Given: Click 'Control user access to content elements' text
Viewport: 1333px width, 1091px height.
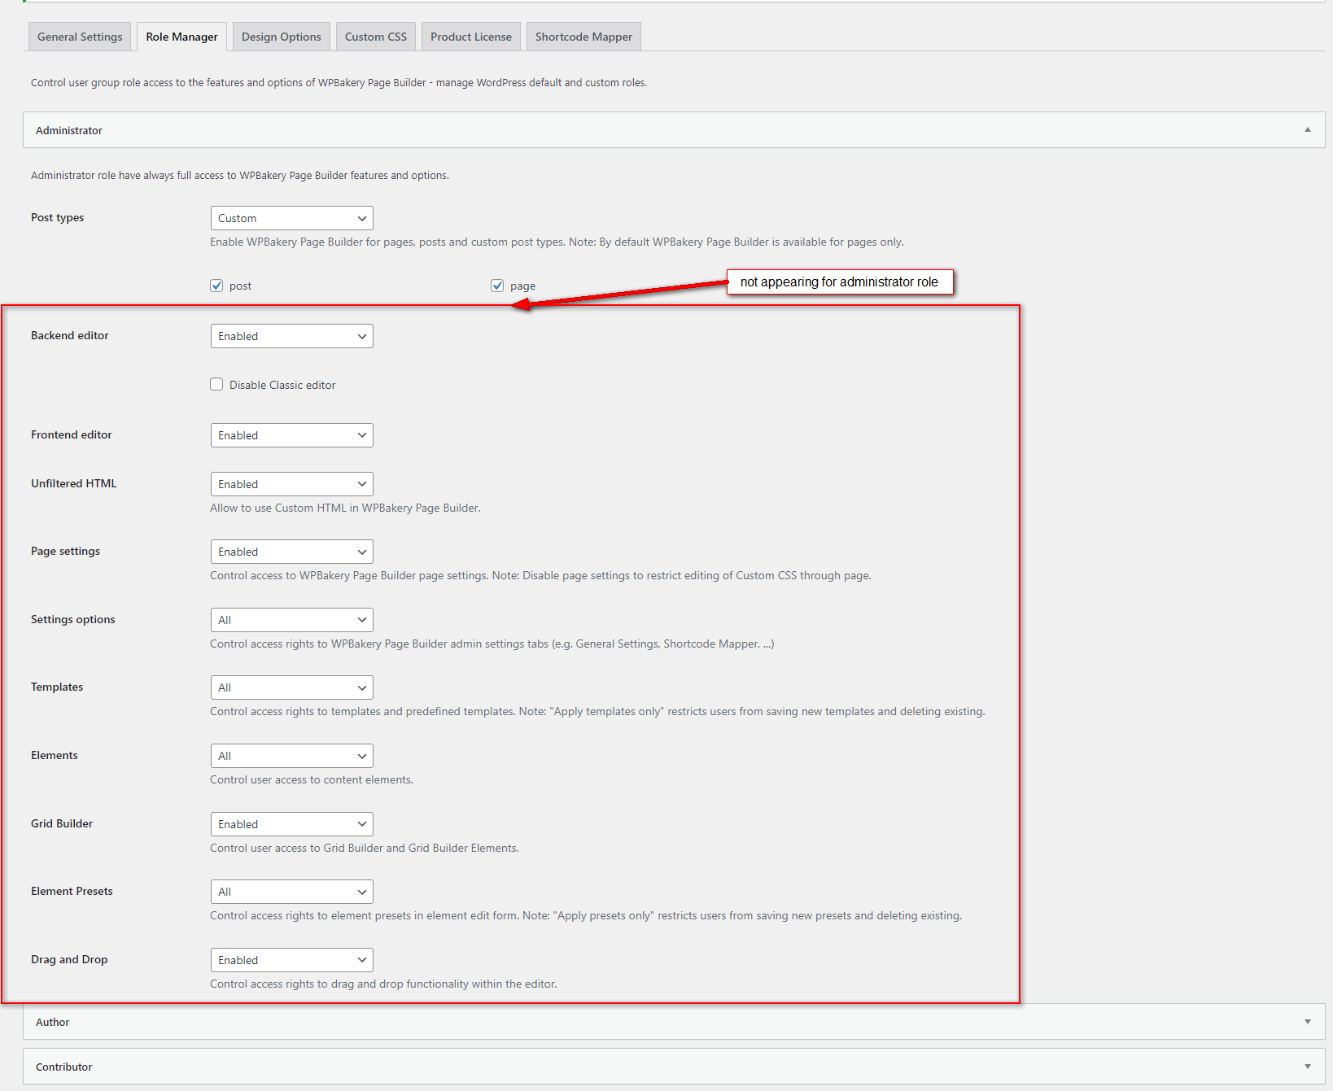Looking at the screenshot, I should (x=312, y=779).
